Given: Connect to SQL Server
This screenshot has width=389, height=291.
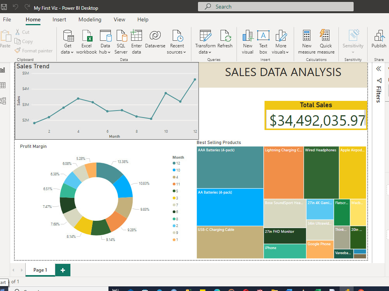Looking at the screenshot, I should point(121,42).
